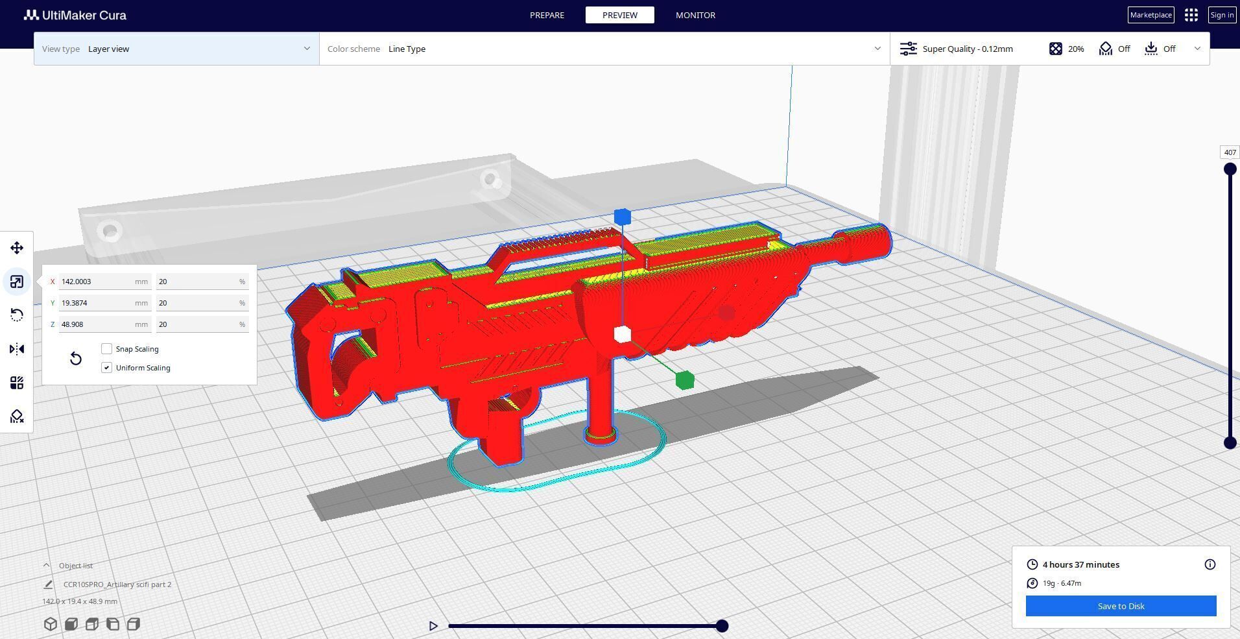This screenshot has width=1240, height=639.
Task: Click the Z scale percent field
Action: (x=202, y=324)
